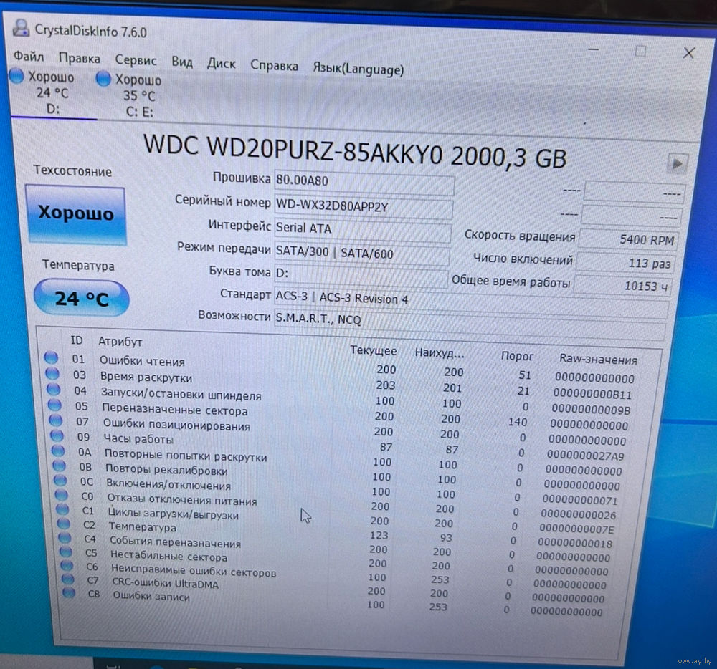
Task: Click status icon for C6 Неисправимые ошибки секторов
Action: point(67,565)
